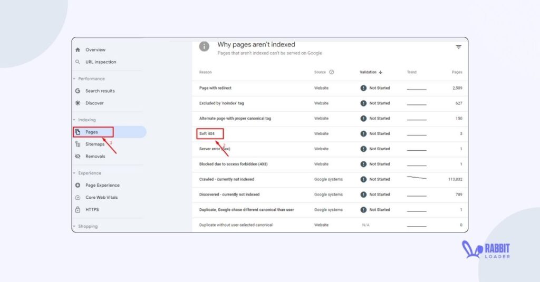
Task: Open Crawled - currently not indexed row
Action: 330,179
